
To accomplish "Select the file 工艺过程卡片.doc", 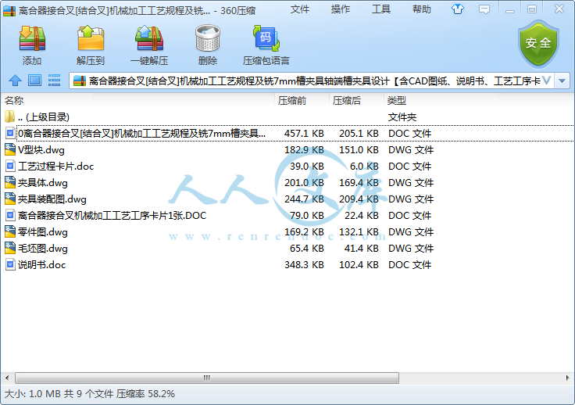I will (55, 167).
